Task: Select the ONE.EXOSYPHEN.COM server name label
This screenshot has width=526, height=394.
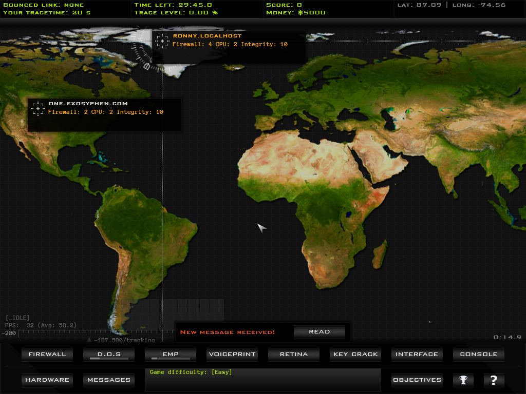Action: pyautogui.click(x=88, y=104)
